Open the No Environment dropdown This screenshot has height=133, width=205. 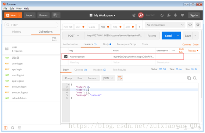pyautogui.click(x=165, y=25)
